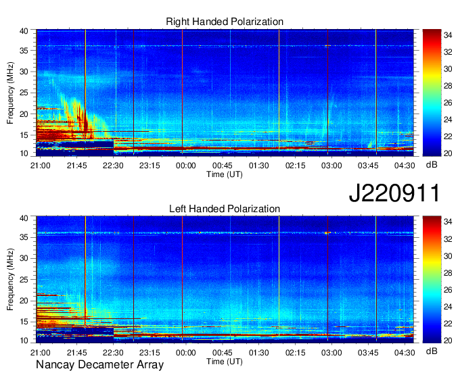The width and height of the screenshot is (460, 373).
Task: Click the 34 value on the upper color bar scale
Action: point(448,35)
